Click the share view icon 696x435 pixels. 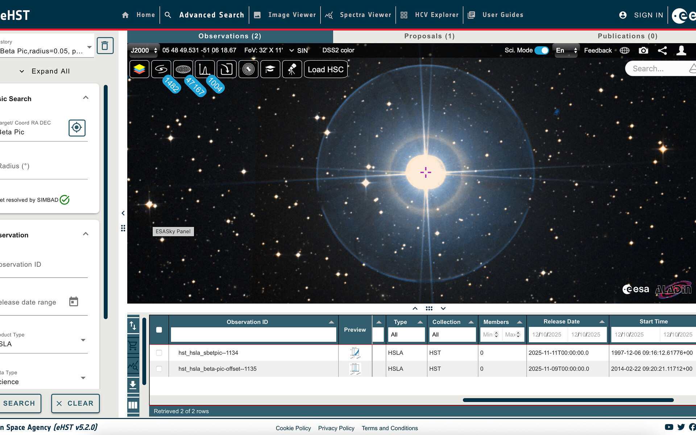(662, 50)
